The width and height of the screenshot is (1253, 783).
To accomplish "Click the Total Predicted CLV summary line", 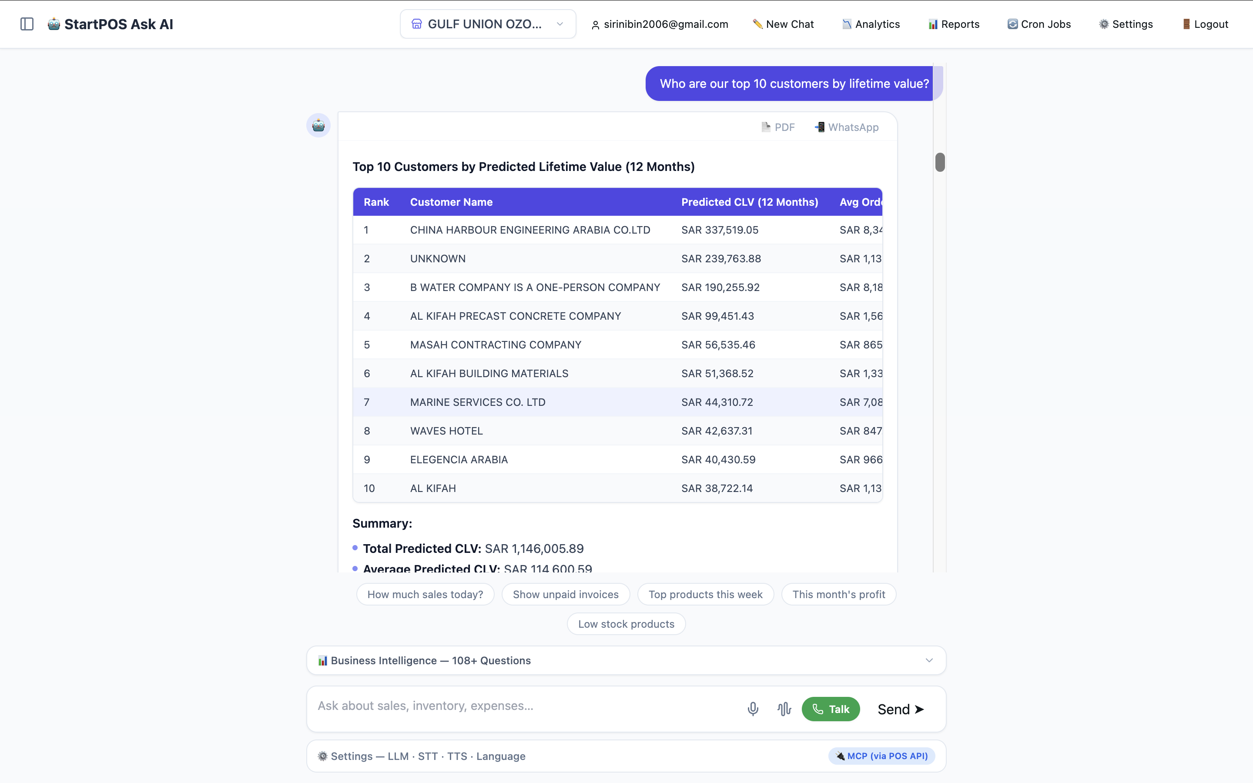I will [x=473, y=549].
